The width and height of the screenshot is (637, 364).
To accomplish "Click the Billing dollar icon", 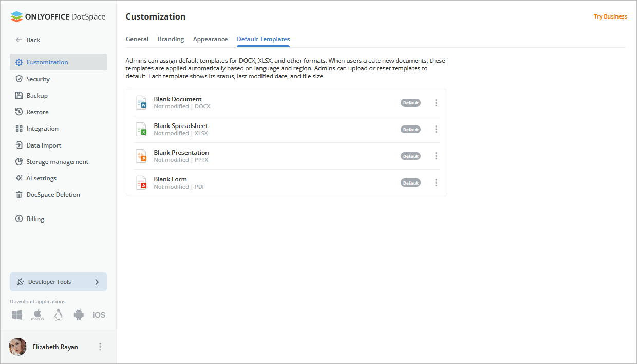I will pyautogui.click(x=19, y=219).
